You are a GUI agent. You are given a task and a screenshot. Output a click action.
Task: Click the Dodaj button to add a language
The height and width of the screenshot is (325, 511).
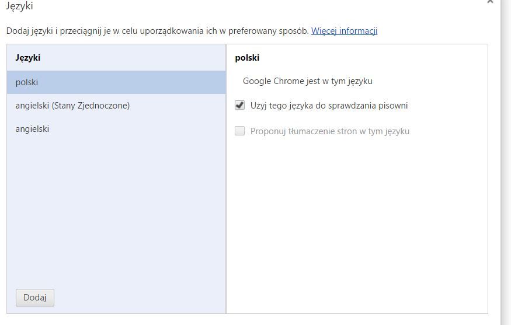(x=35, y=298)
